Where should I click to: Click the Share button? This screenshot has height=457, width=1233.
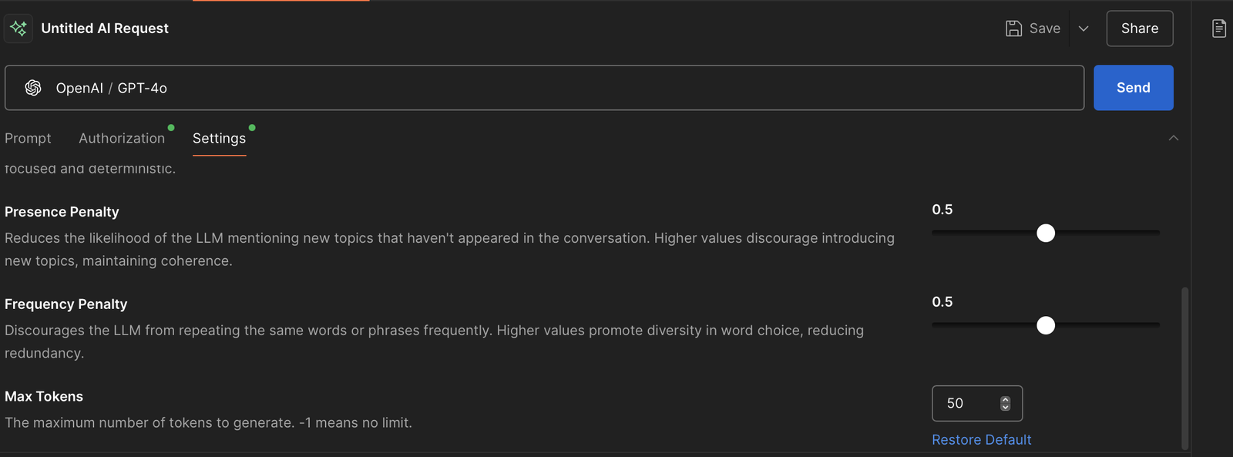pos(1139,29)
